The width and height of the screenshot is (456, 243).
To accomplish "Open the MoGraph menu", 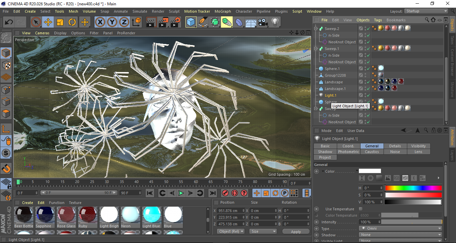I will [x=223, y=11].
